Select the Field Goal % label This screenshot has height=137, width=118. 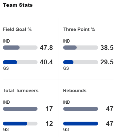click(x=17, y=29)
